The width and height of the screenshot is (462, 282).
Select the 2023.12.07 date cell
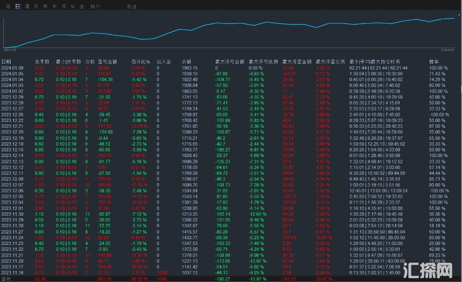13,185
